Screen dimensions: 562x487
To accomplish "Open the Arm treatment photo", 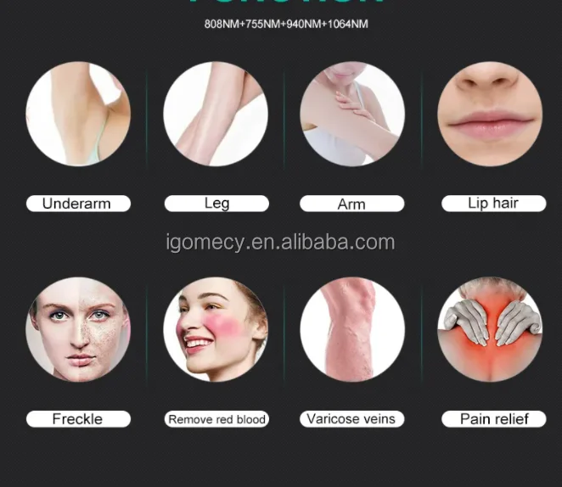I will (352, 114).
